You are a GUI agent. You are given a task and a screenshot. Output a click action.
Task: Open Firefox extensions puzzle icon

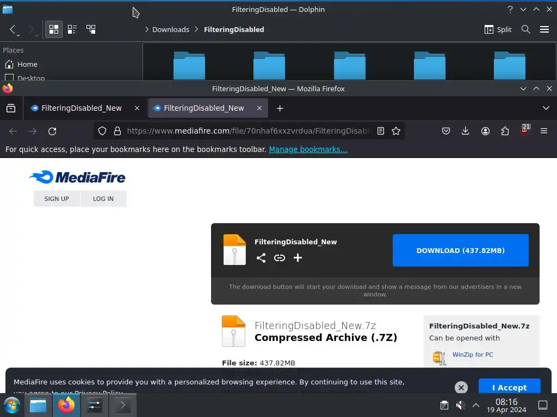505,131
